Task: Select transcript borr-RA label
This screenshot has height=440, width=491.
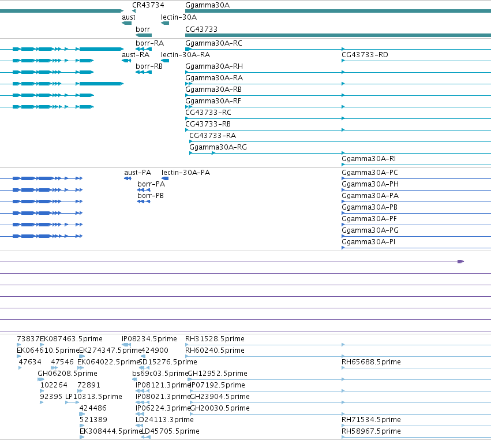Action: [x=149, y=43]
